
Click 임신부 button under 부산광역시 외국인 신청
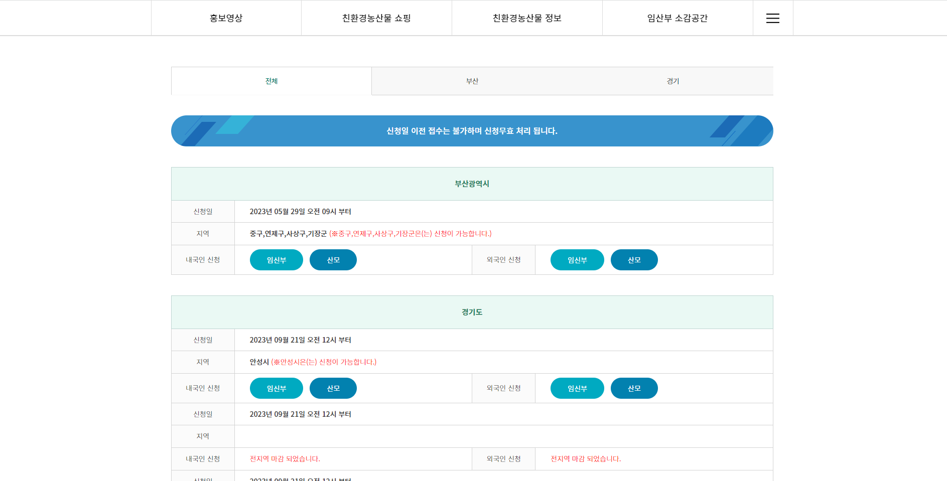(x=577, y=260)
